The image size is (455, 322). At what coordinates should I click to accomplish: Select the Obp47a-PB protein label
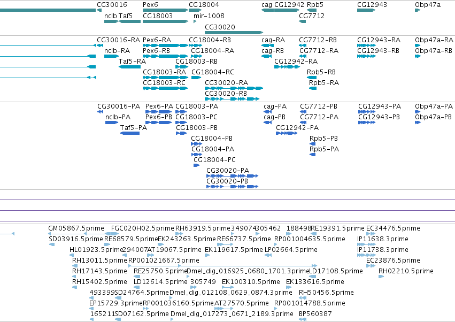[433, 117]
